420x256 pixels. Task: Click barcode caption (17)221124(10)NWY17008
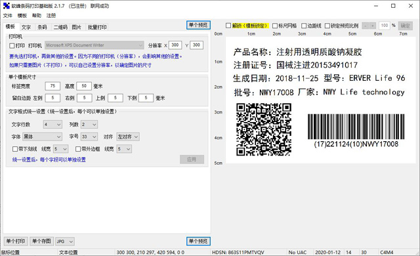pyautogui.click(x=356, y=144)
